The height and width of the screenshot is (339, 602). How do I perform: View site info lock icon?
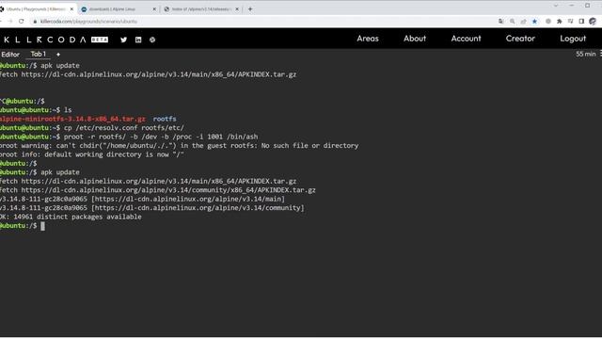35,22
